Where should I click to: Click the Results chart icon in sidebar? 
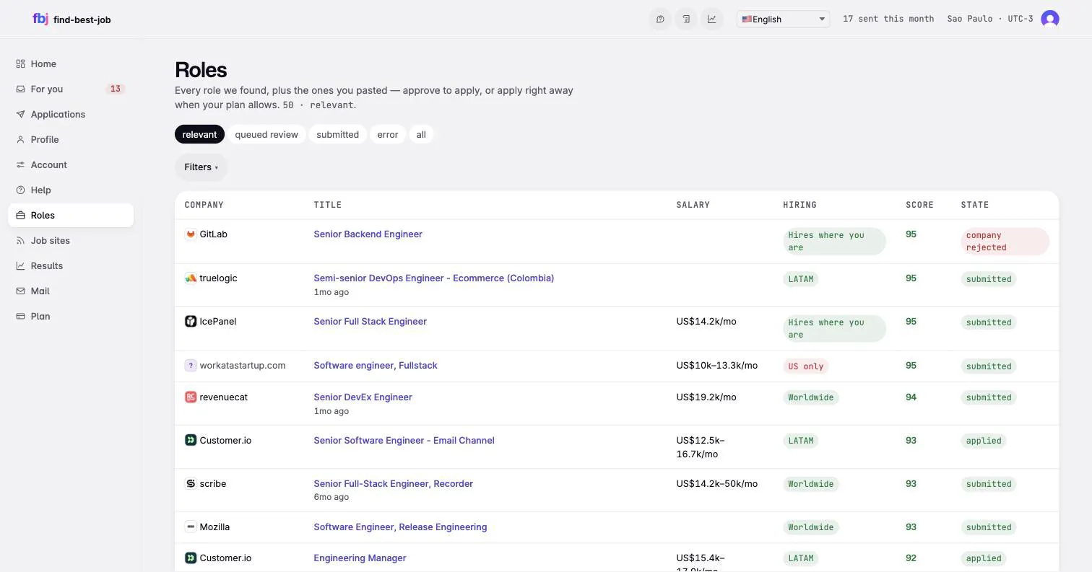coord(20,266)
